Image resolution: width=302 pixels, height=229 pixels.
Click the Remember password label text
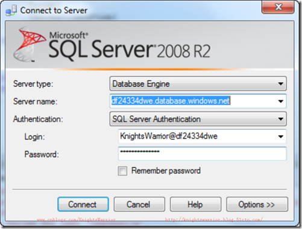coord(166,171)
